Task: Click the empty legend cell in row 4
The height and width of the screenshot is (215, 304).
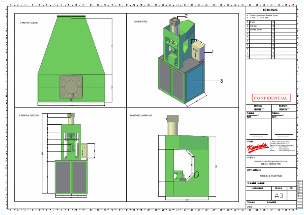Action: 260,34
